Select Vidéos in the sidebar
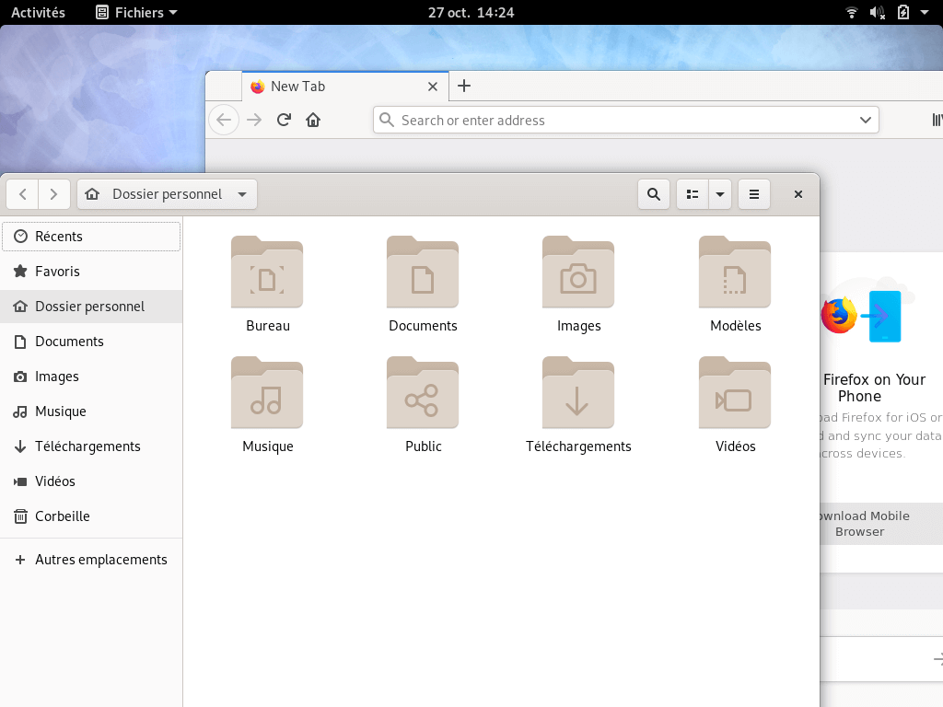 [91, 481]
